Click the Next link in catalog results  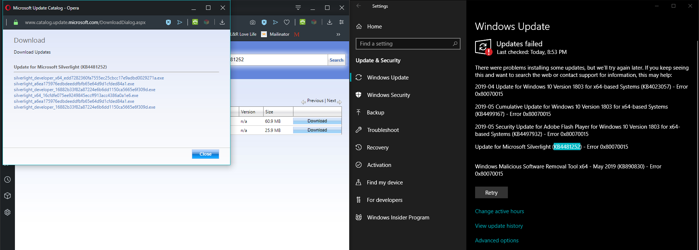(x=331, y=101)
